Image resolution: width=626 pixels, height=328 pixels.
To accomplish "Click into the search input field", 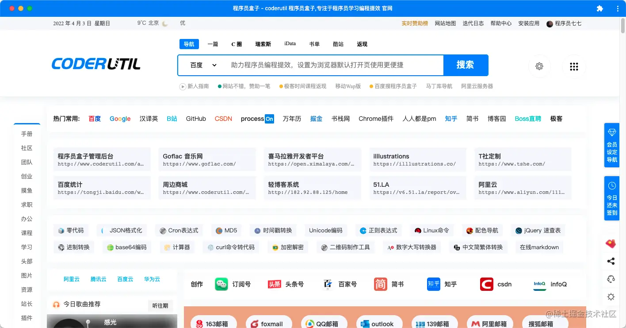I will [334, 65].
